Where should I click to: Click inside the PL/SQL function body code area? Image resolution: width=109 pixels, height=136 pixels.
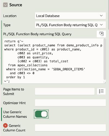tap(53, 61)
